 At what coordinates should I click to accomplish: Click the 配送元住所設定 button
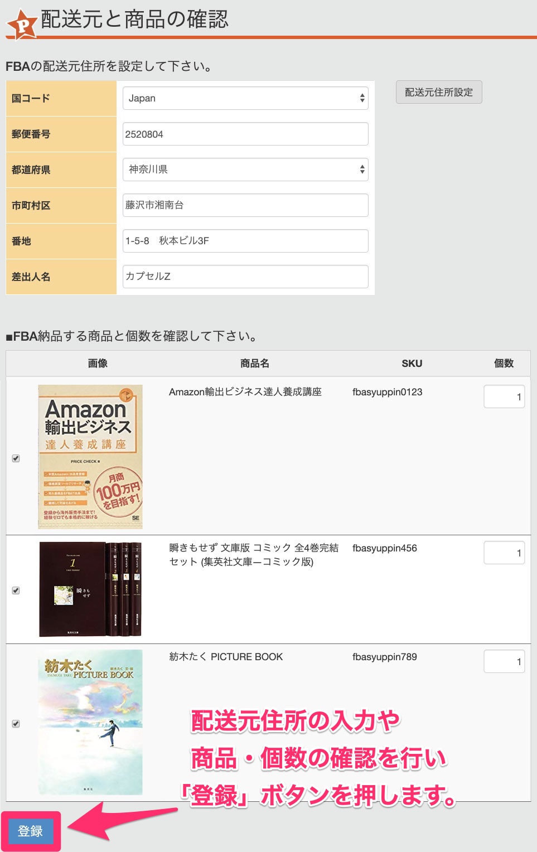coord(439,92)
